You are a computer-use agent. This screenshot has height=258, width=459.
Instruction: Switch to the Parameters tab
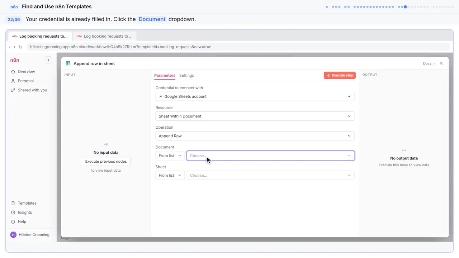[x=165, y=76]
